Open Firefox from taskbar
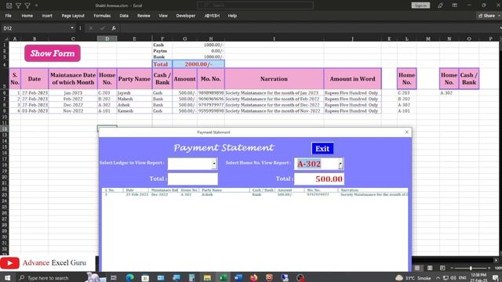Screen dimensions: 502x282 click(x=253, y=278)
